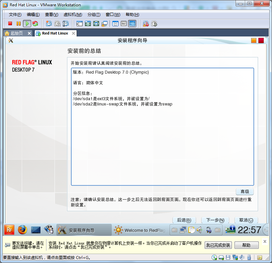
Task: Click the red installer close button
Action: pos(261,40)
